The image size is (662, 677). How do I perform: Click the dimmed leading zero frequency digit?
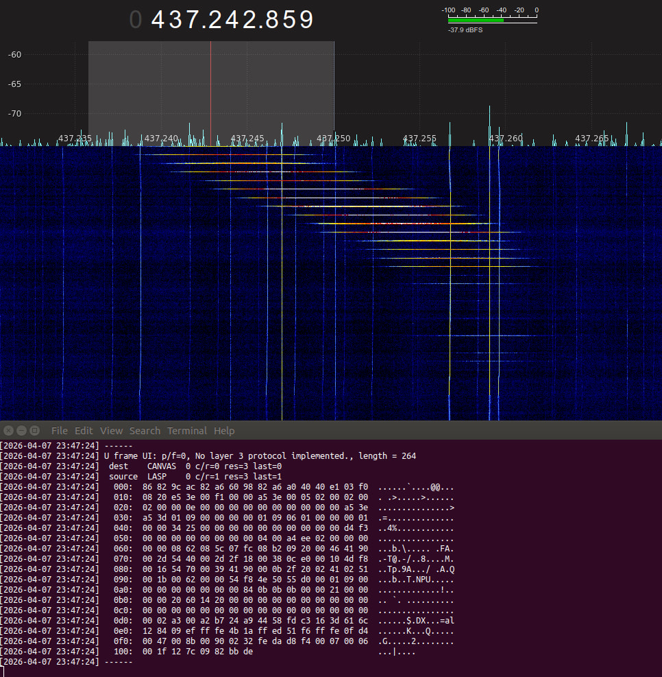coord(136,20)
